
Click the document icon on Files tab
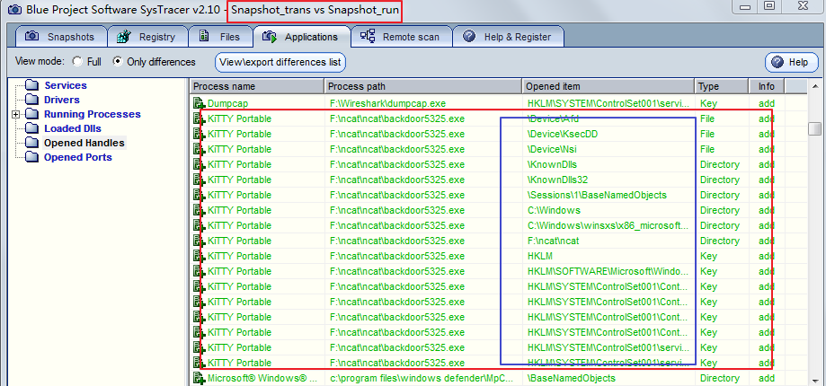click(204, 36)
